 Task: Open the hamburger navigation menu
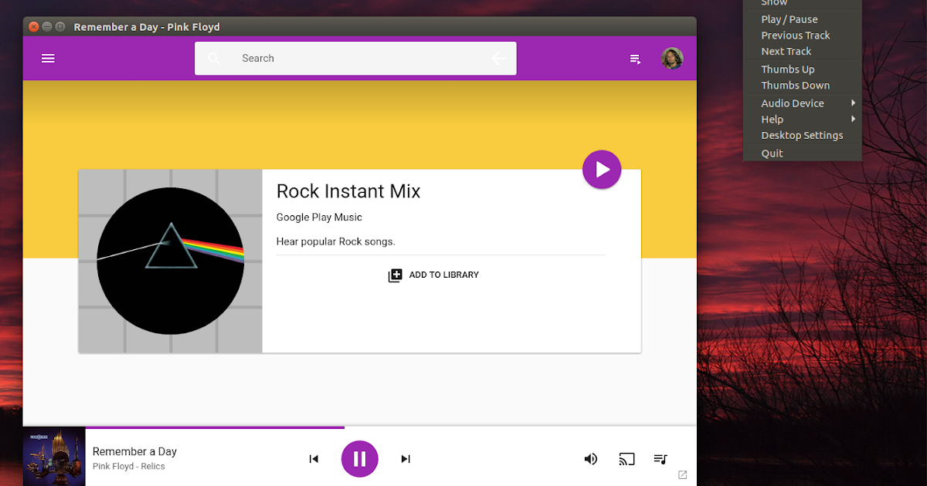coord(48,58)
